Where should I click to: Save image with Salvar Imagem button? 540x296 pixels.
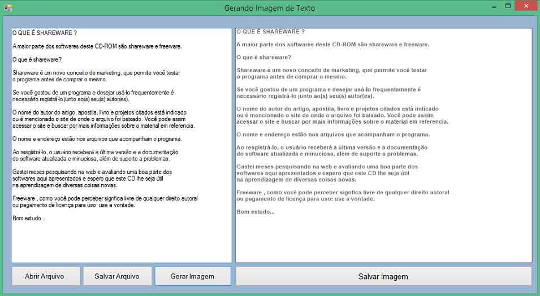tap(383, 276)
